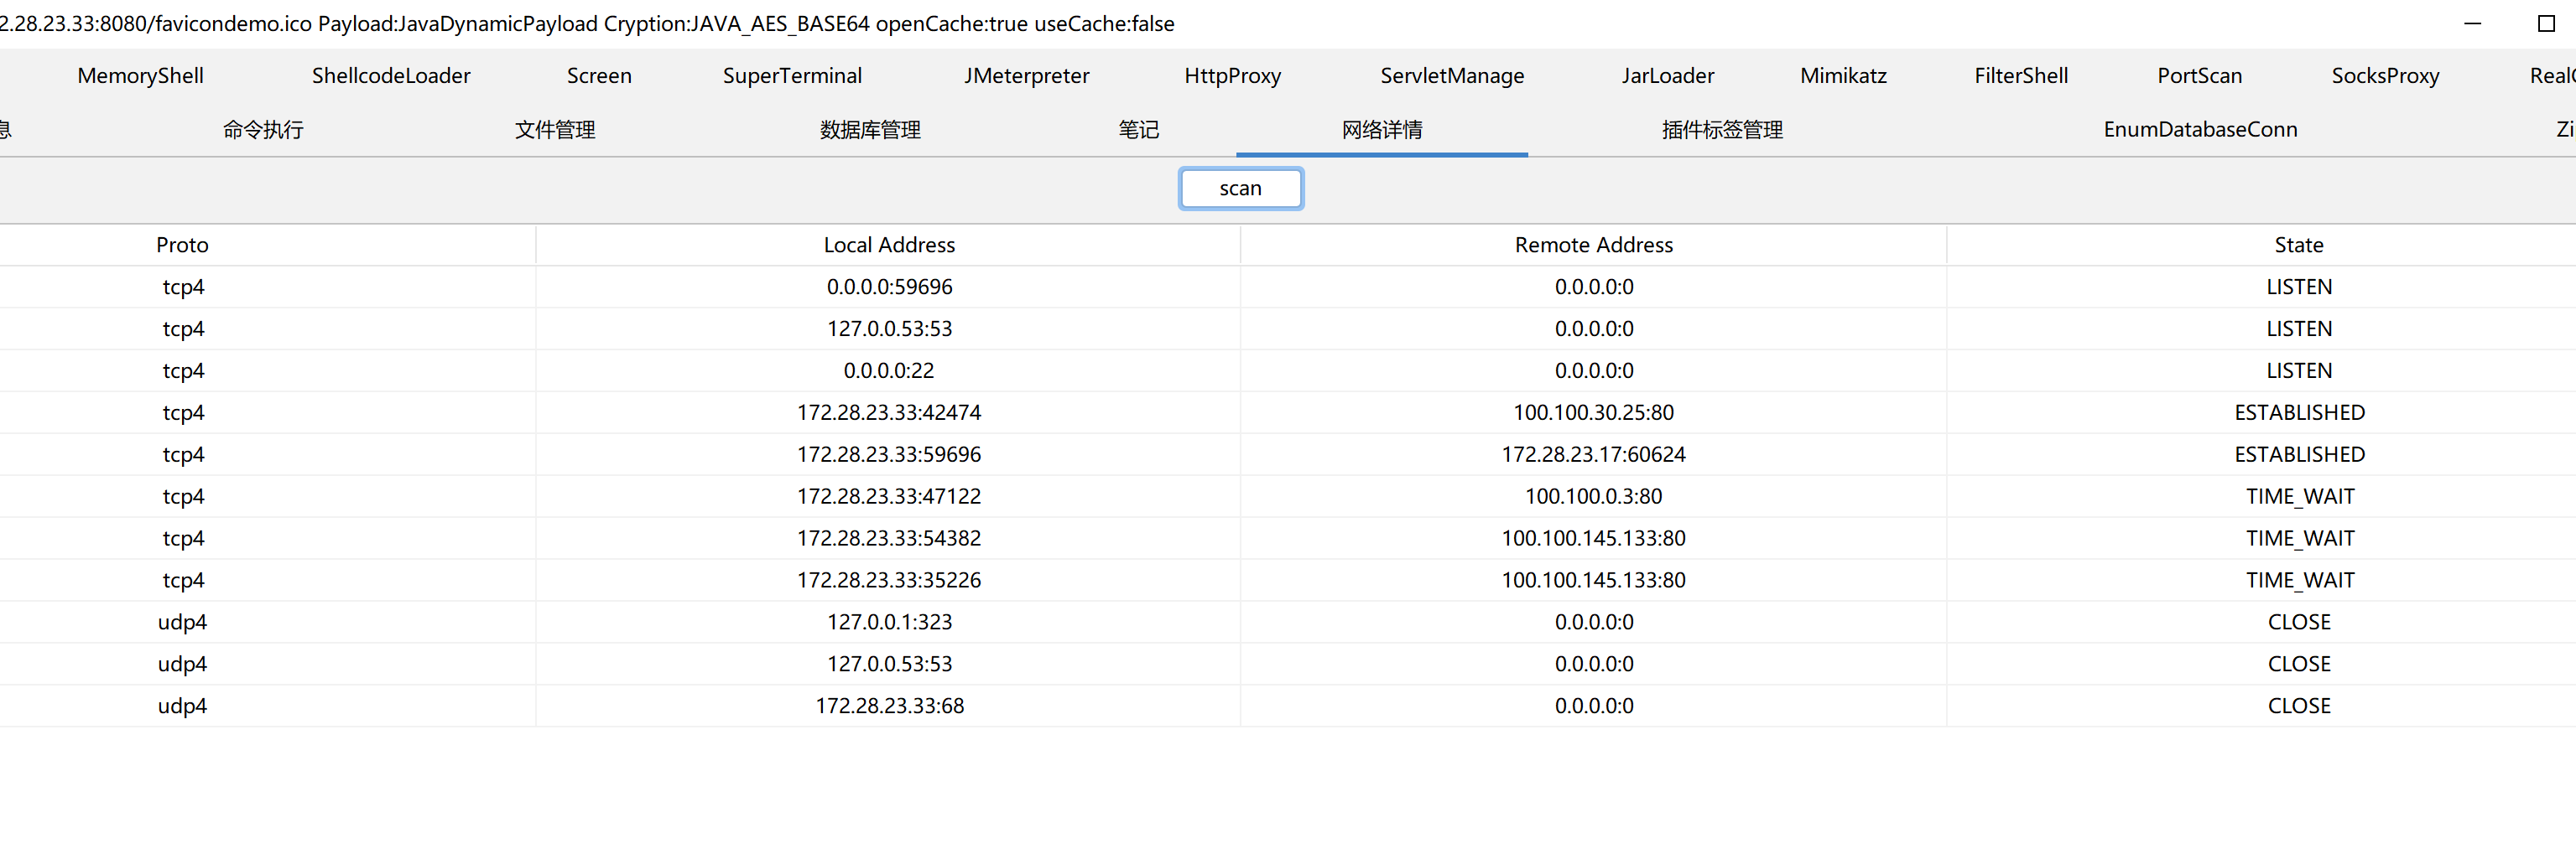The image size is (2576, 859).
Task: Open the JMeterpreter tab
Action: (x=1026, y=76)
